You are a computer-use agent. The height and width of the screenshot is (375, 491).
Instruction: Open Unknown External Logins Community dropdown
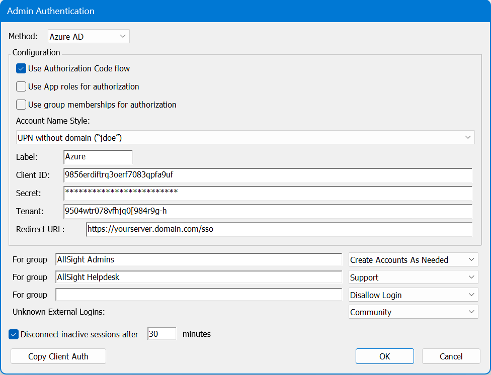coord(413,312)
